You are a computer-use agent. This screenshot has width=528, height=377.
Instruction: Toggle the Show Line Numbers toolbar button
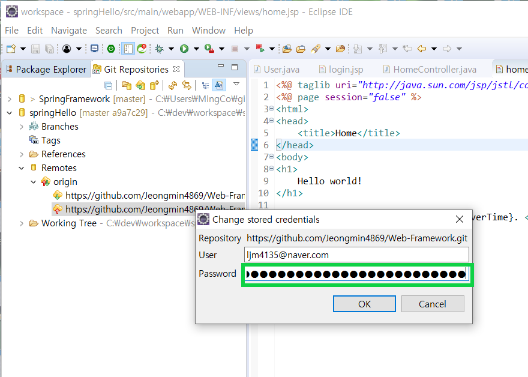128,49
